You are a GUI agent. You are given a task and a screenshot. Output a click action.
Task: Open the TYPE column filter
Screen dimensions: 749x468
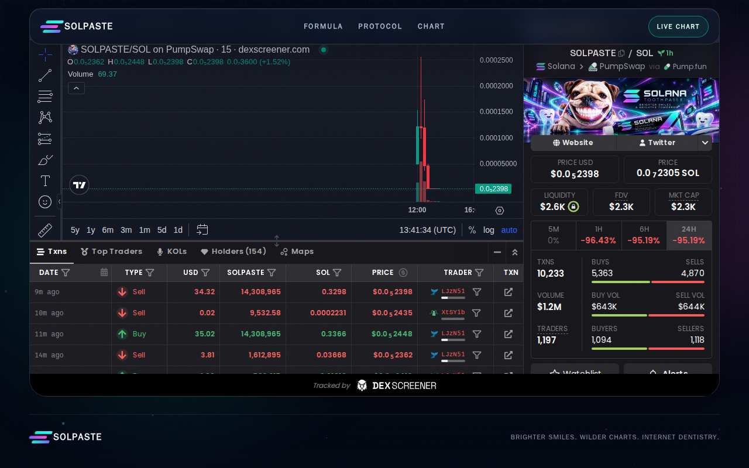click(x=150, y=273)
